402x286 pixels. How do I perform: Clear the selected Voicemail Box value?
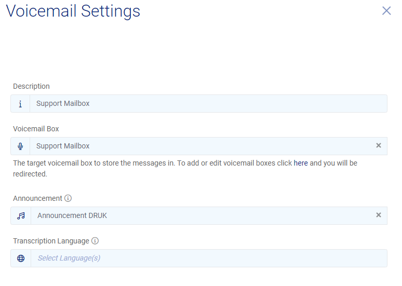379,146
